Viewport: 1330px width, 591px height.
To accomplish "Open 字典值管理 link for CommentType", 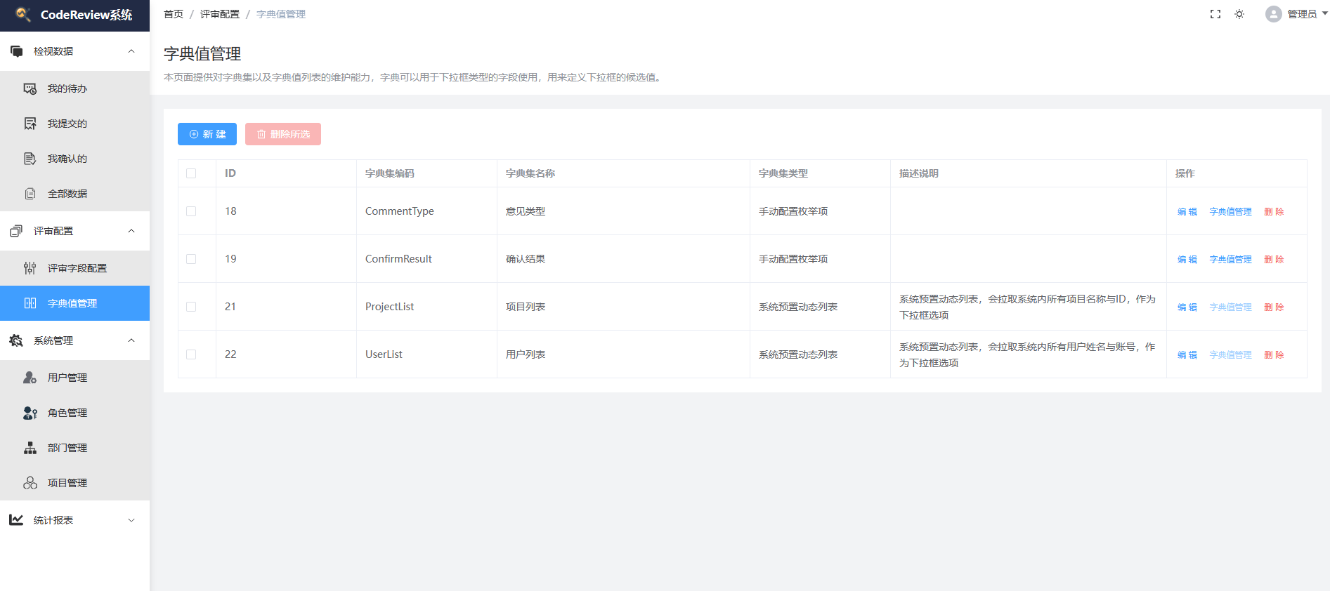I will coord(1230,212).
